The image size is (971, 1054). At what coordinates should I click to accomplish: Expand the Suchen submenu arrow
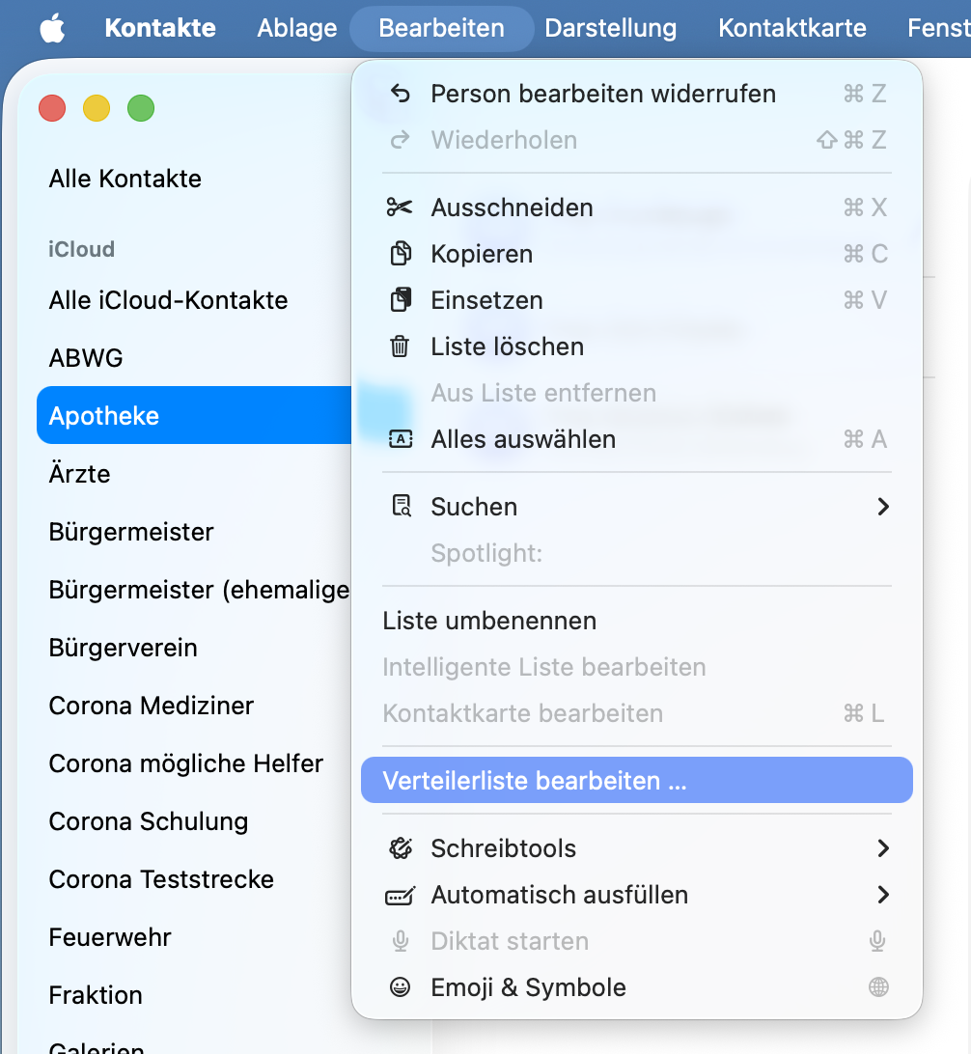click(x=883, y=506)
